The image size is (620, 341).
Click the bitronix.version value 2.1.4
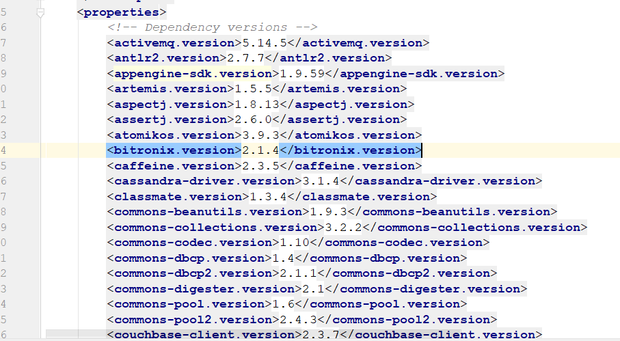[260, 150]
